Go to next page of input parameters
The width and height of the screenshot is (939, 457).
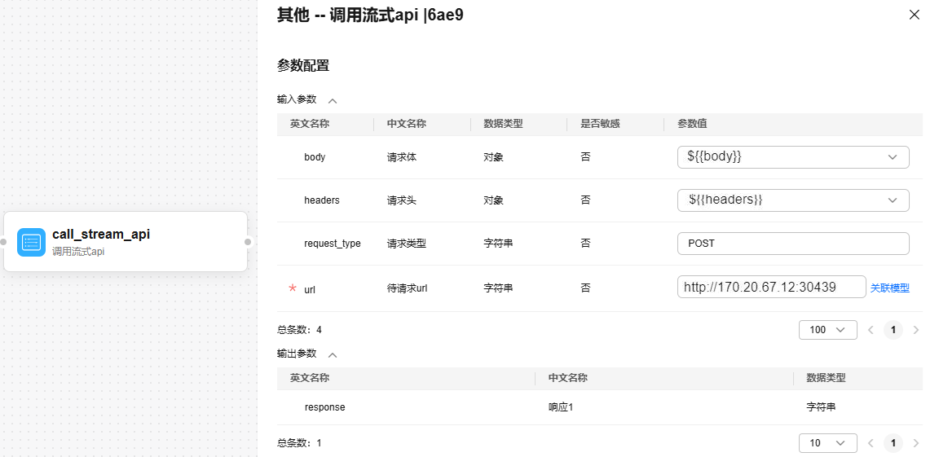tap(916, 330)
